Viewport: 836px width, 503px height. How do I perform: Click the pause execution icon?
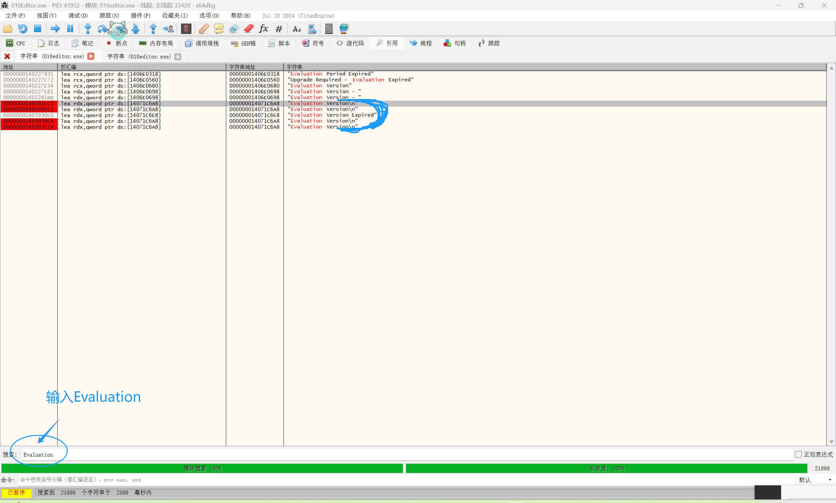[70, 29]
